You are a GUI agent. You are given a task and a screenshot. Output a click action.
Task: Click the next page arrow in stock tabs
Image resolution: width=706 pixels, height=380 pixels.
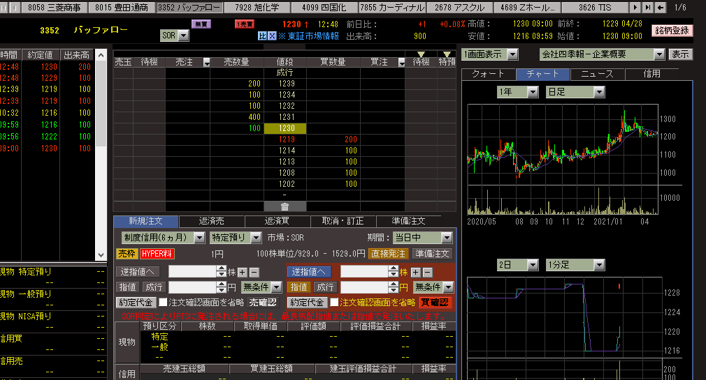pos(635,8)
